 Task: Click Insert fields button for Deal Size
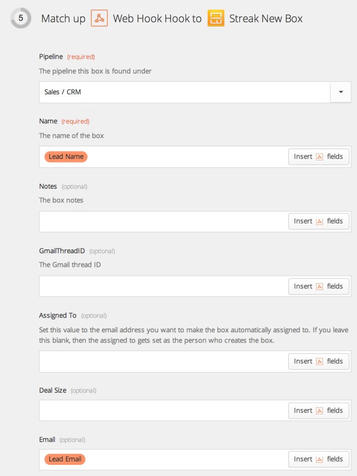click(318, 410)
